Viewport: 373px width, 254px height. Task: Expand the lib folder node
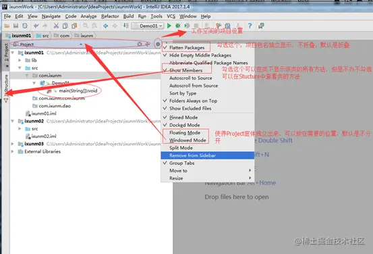pyautogui.click(x=20, y=60)
